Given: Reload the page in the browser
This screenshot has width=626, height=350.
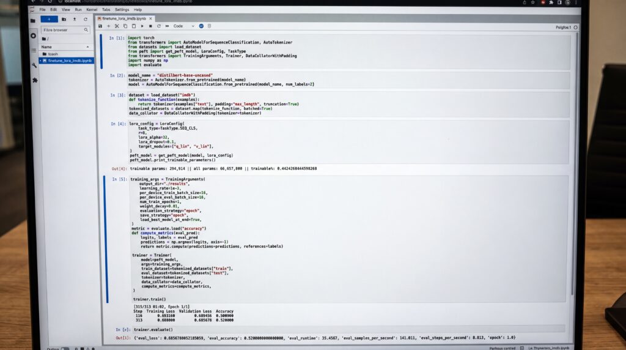Looking at the screenshot, I should coord(50,2).
